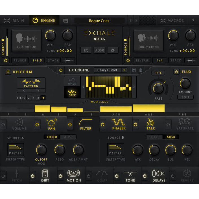Disable the Dirt effect power switch
The height and width of the screenshot is (199, 199).
[33, 176]
